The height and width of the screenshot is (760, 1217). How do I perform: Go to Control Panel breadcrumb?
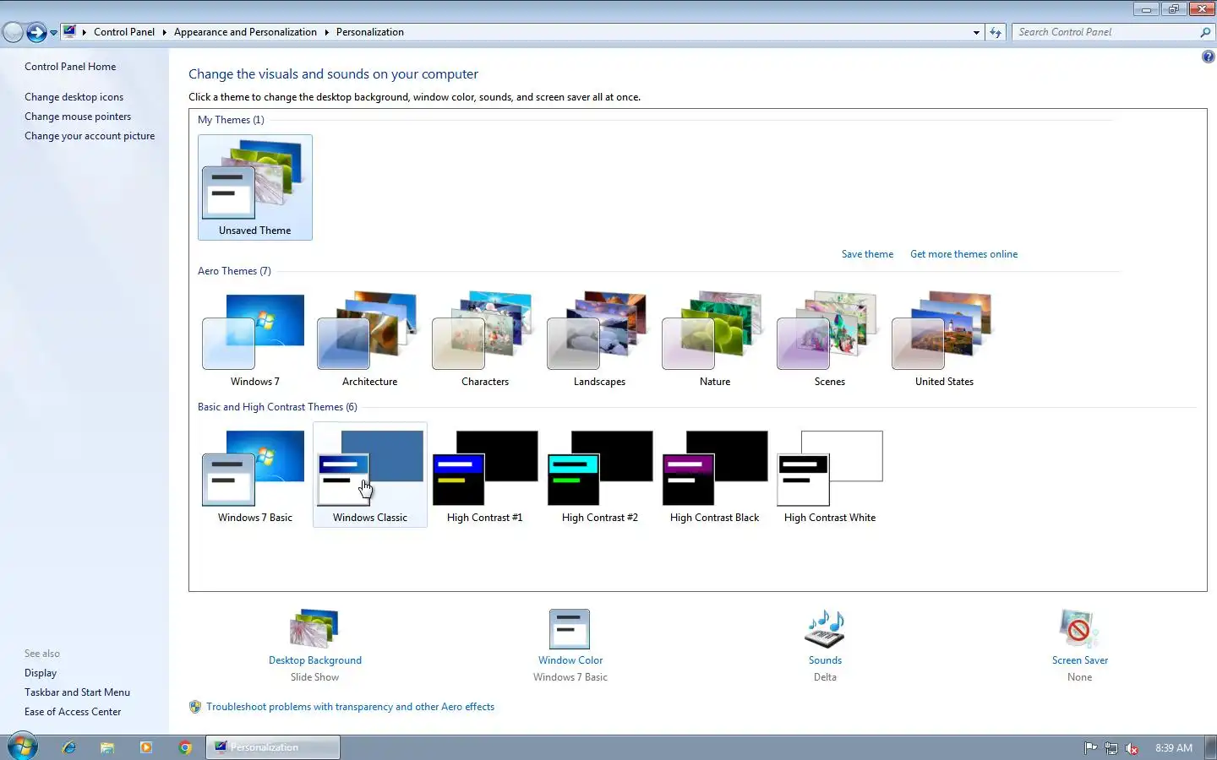[124, 32]
